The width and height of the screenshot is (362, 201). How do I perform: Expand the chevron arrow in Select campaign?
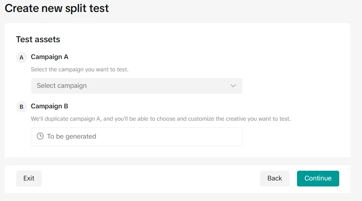click(x=233, y=86)
